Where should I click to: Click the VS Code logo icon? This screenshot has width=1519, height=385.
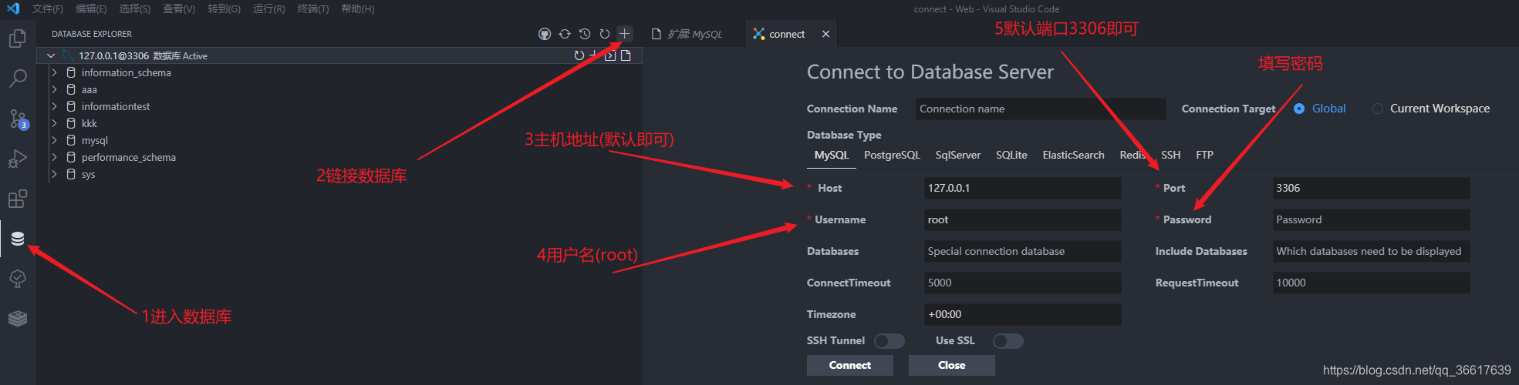tap(12, 8)
